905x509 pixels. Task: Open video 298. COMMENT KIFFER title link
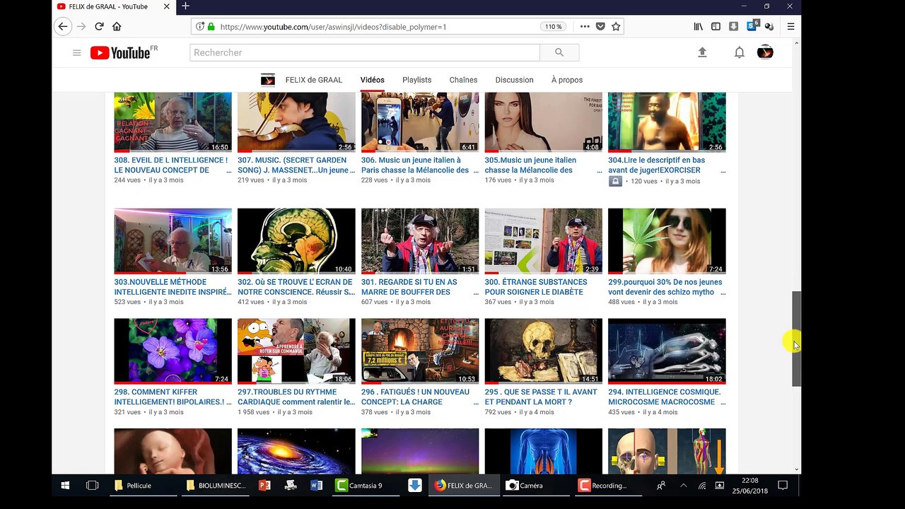click(173, 397)
